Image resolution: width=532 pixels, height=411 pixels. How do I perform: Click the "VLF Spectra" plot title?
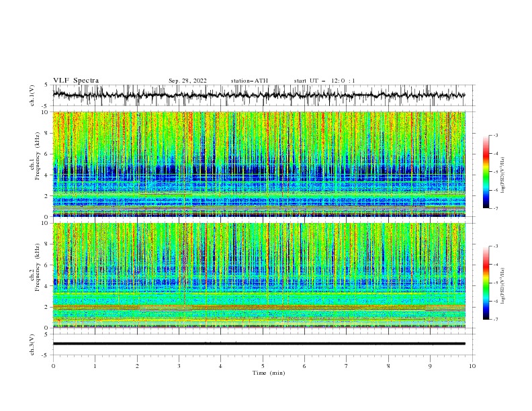tap(76, 81)
